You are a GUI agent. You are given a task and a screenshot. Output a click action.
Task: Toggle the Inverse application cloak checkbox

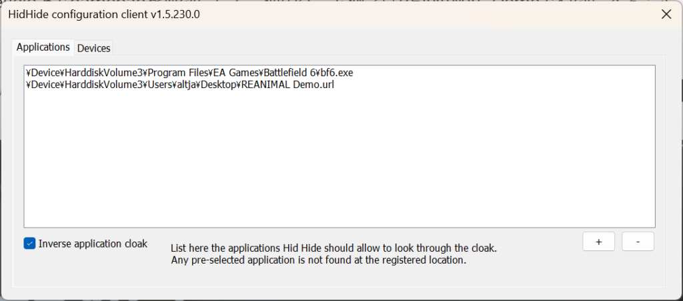[29, 244]
